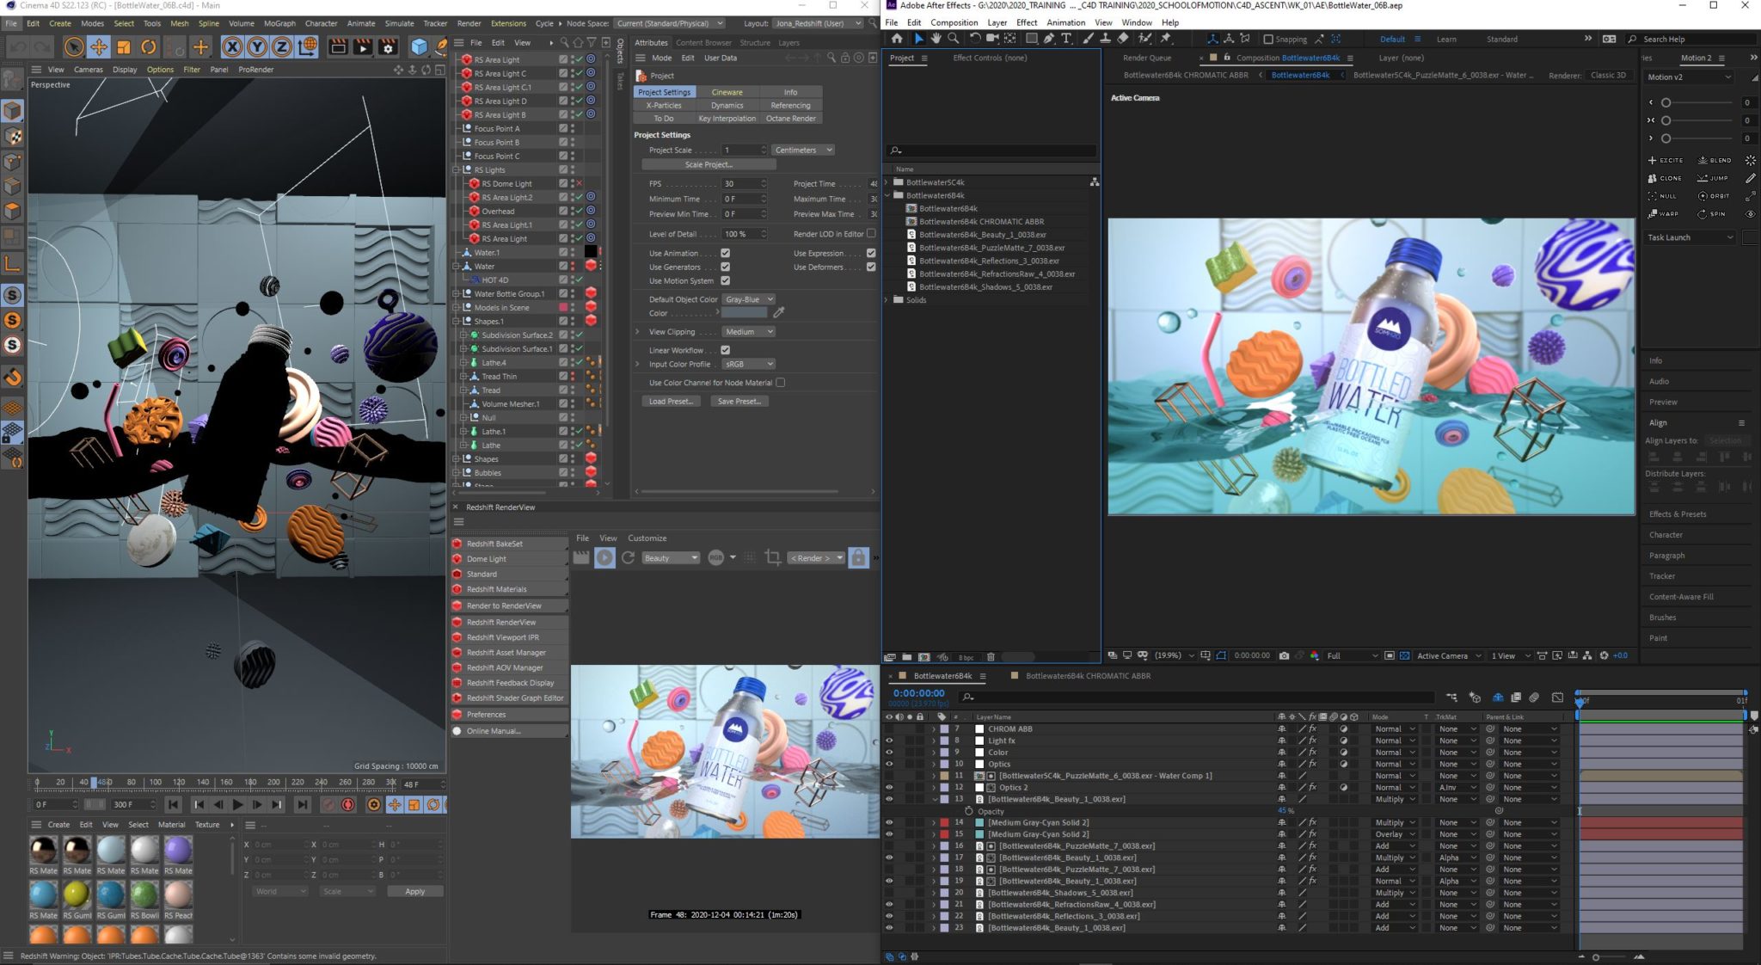Viewport: 1761px width, 965px height.
Task: Toggle the Linear Workflow checkbox
Action: 725,350
